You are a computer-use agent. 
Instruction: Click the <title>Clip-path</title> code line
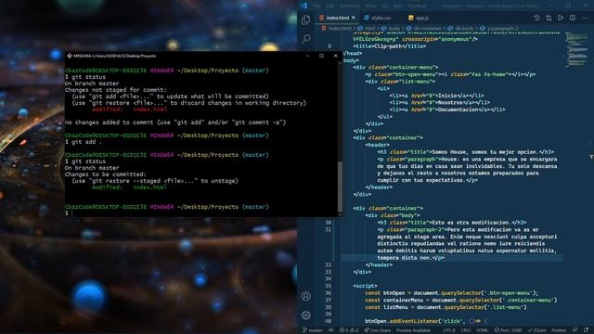pos(390,46)
